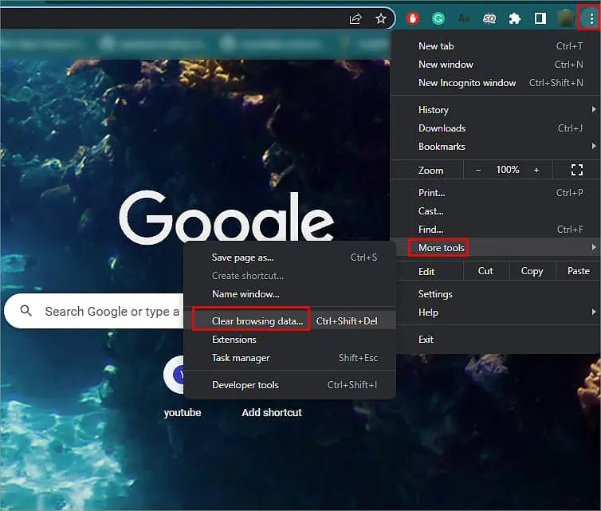Click the red ad blocker hand icon

[413, 18]
